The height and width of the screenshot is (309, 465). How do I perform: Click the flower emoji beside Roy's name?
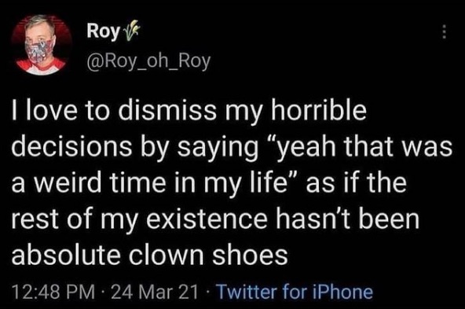point(131,30)
